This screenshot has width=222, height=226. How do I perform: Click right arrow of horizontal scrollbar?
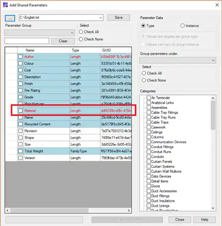[x=129, y=210]
